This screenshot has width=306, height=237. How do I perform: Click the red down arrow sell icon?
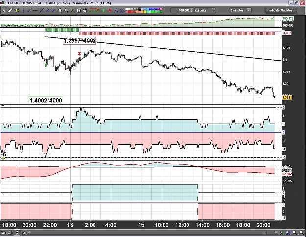pyautogui.click(x=110, y=11)
